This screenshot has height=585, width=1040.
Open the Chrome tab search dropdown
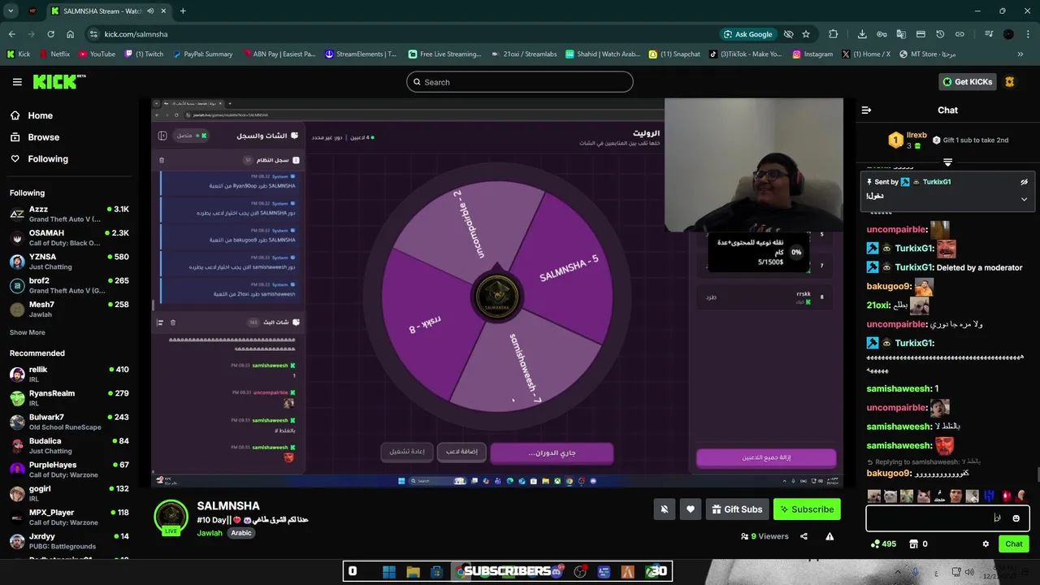pyautogui.click(x=11, y=11)
